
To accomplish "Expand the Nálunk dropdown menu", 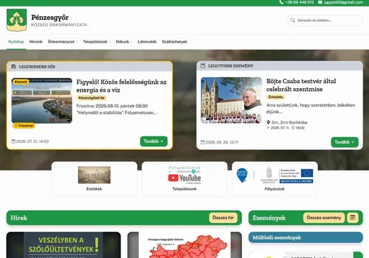I will point(124,42).
